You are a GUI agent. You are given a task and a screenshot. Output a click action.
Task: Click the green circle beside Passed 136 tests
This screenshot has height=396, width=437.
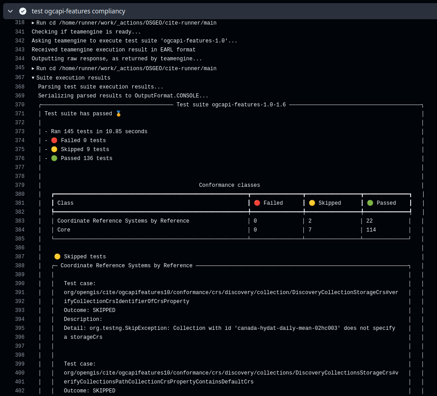pos(55,158)
